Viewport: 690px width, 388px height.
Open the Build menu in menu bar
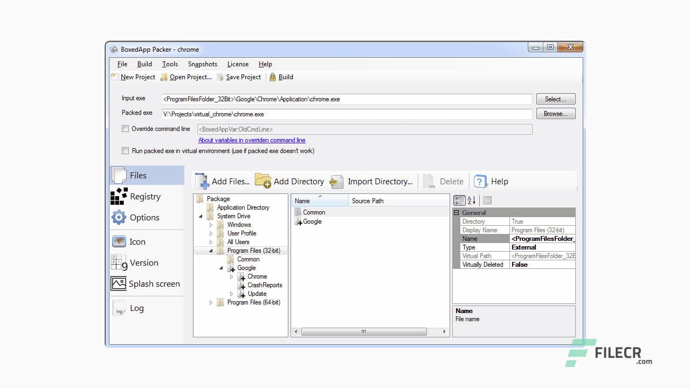(x=144, y=64)
